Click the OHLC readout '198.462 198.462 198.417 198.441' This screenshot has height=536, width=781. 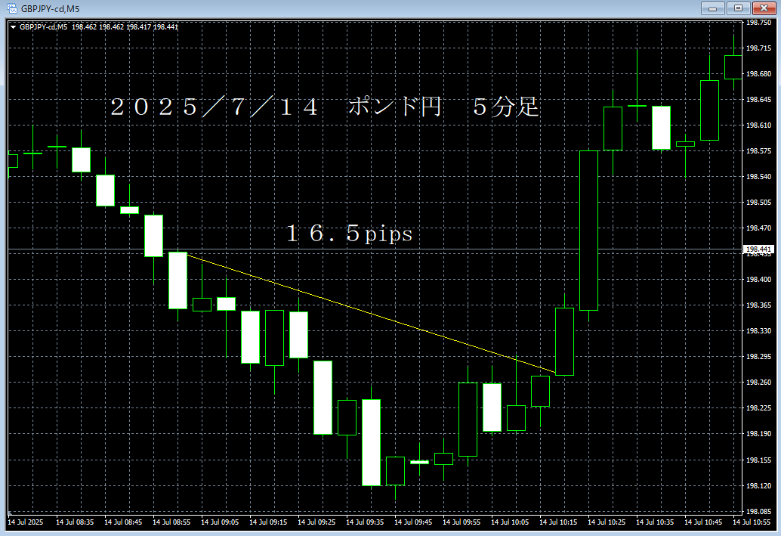tap(125, 27)
